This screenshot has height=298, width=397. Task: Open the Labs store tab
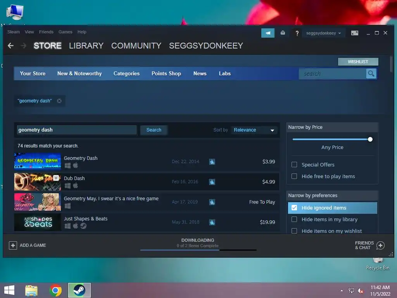point(225,73)
